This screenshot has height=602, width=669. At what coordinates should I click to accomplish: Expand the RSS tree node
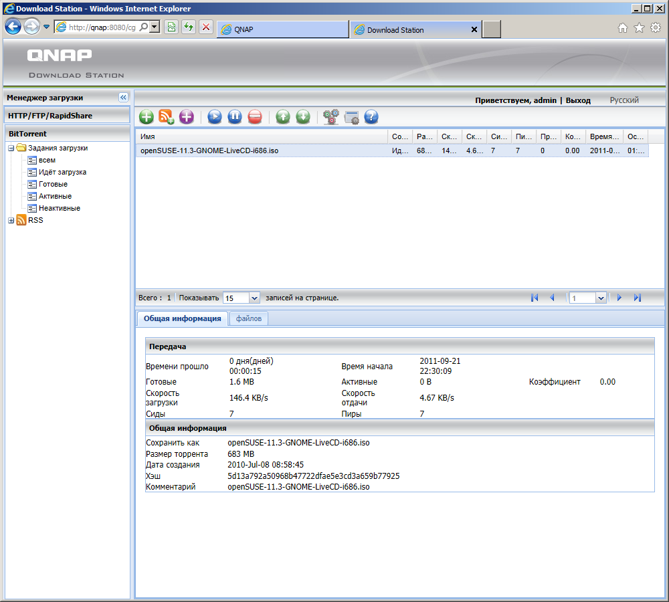click(11, 220)
